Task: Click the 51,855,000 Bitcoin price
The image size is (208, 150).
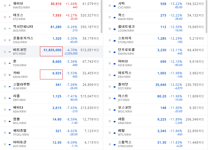Action: point(52,50)
